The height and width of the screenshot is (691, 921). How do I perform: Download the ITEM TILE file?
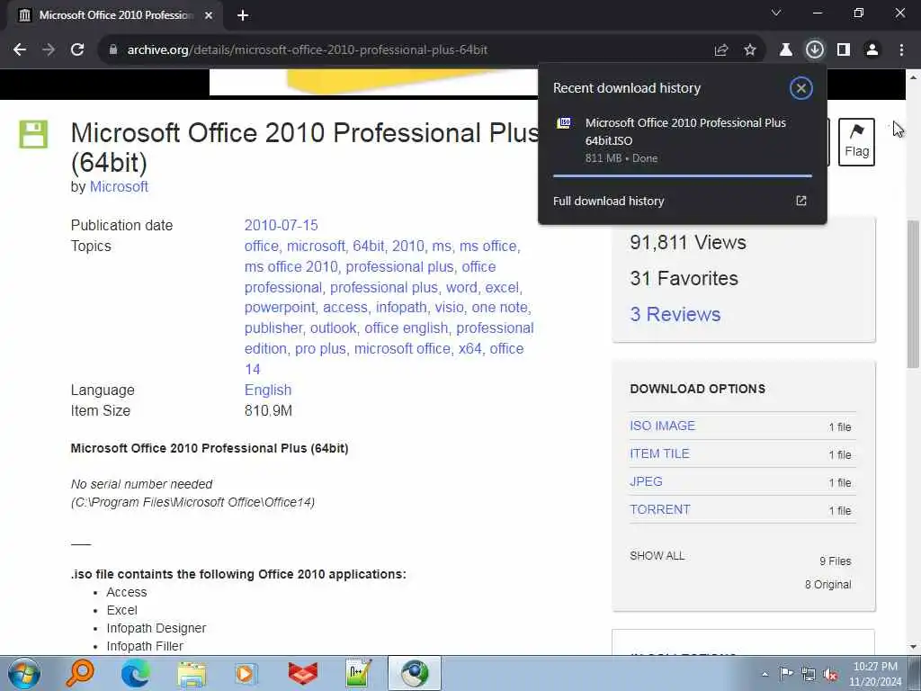click(x=659, y=453)
